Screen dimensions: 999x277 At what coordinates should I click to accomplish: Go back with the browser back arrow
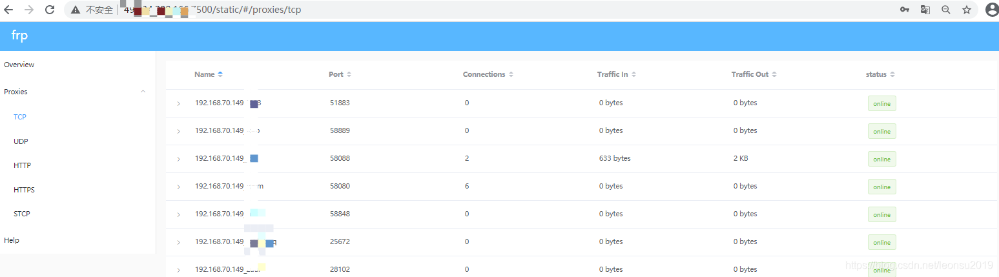coord(8,10)
